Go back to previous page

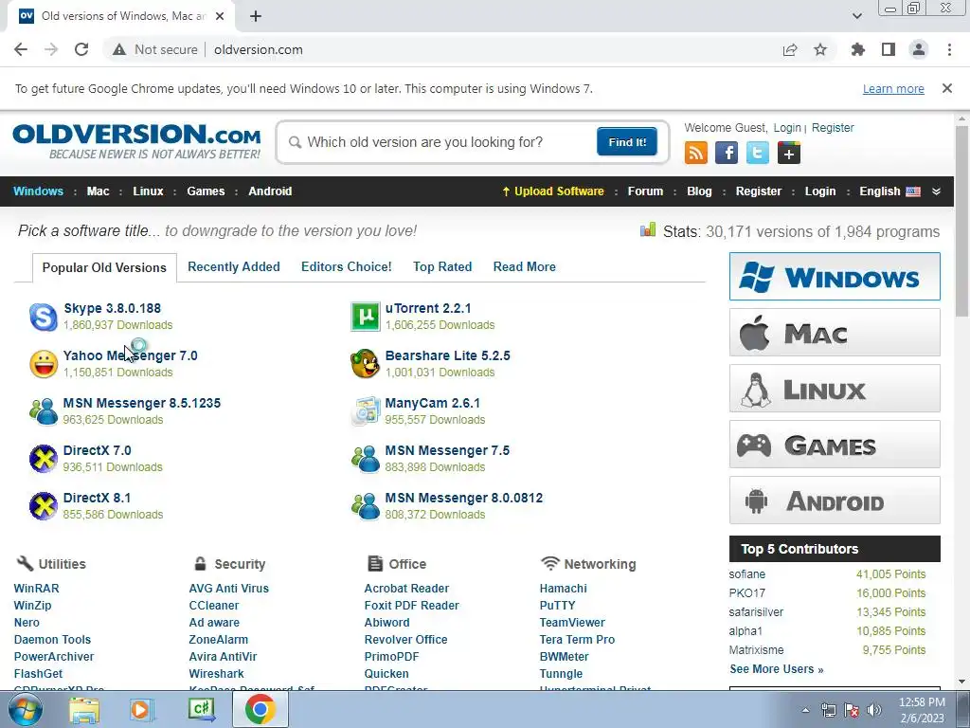pyautogui.click(x=21, y=49)
